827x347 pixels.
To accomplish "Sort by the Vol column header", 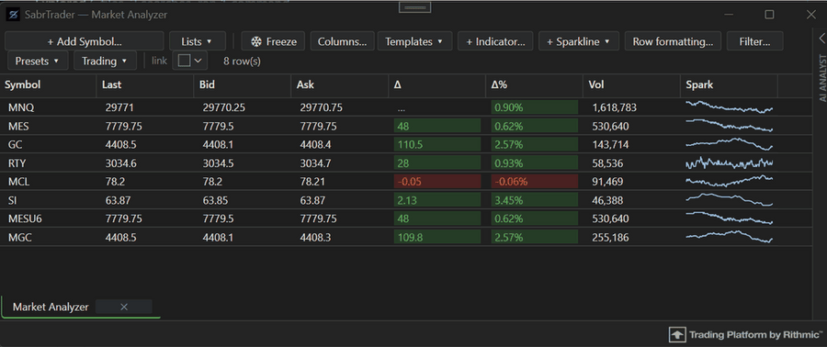I will click(632, 84).
